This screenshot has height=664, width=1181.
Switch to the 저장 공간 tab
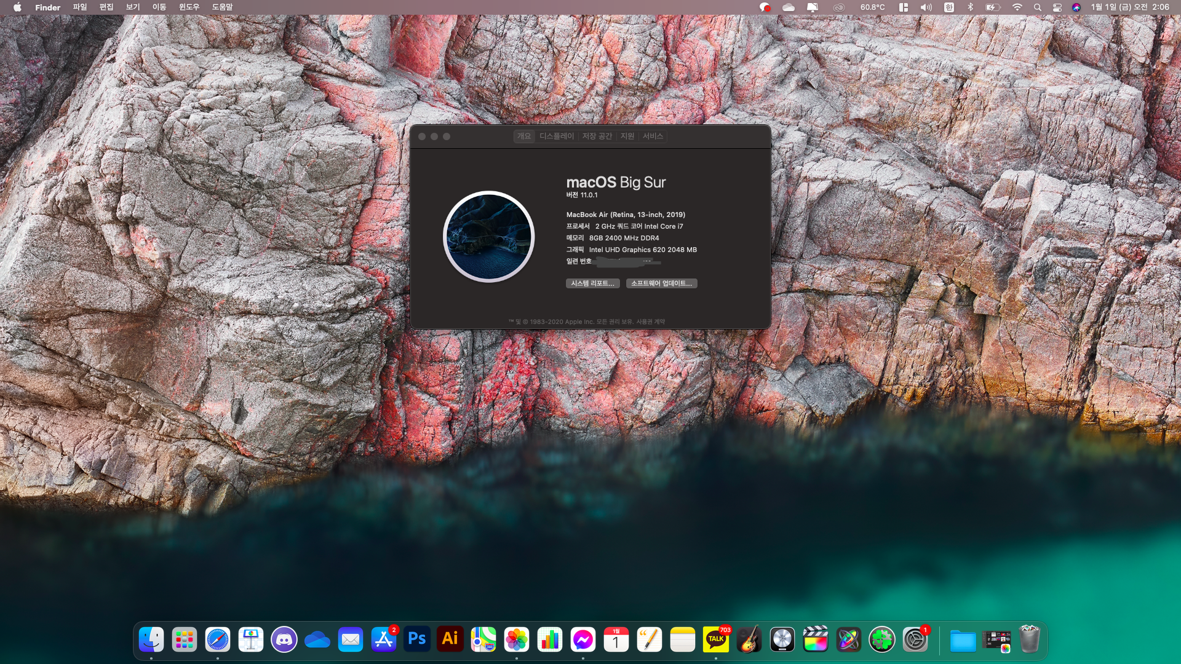pos(597,136)
